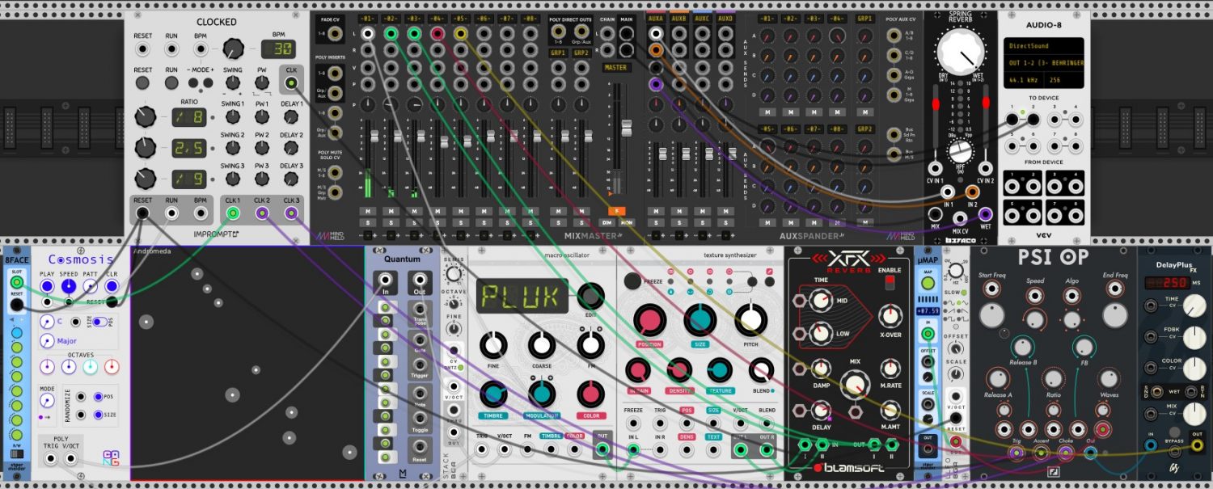This screenshot has width=1213, height=489.
Task: Click the Clocked RESET button
Action: click(143, 82)
